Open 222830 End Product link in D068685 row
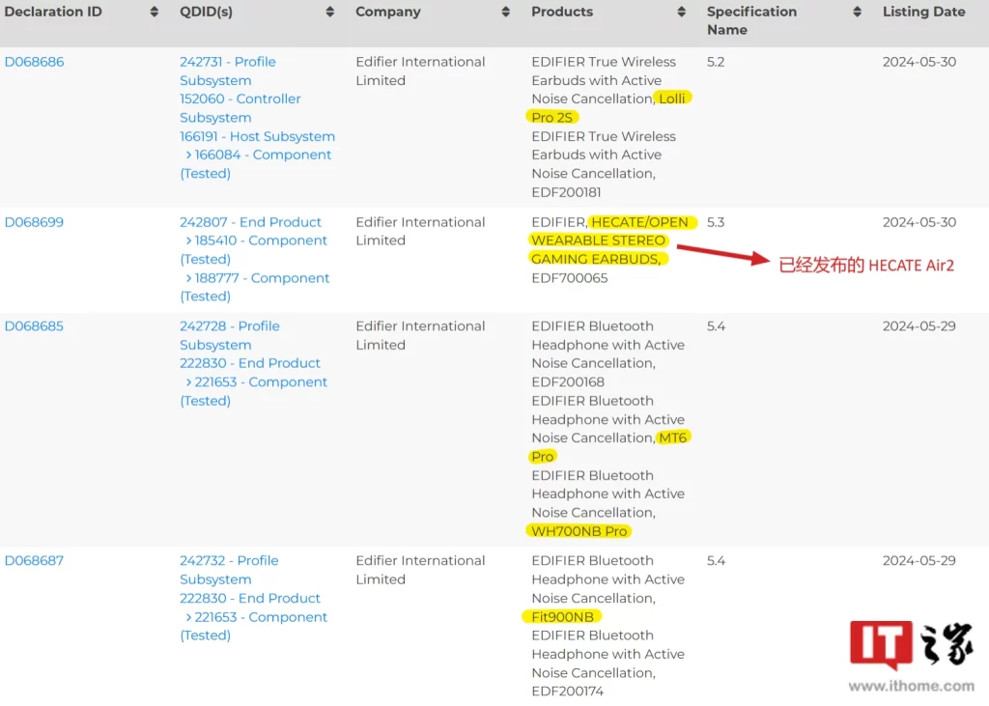 click(x=250, y=363)
